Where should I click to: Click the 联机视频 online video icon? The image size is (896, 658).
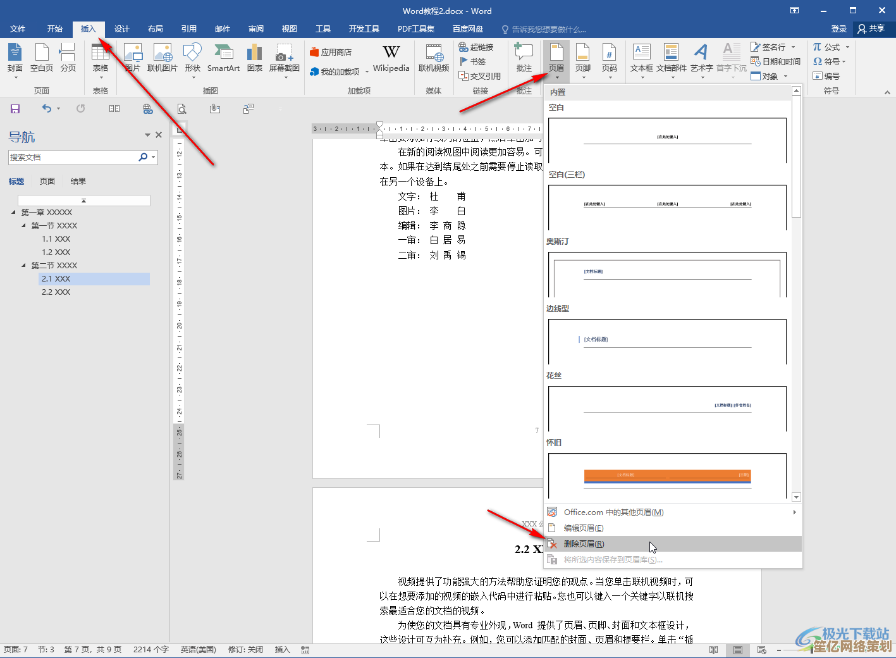434,57
